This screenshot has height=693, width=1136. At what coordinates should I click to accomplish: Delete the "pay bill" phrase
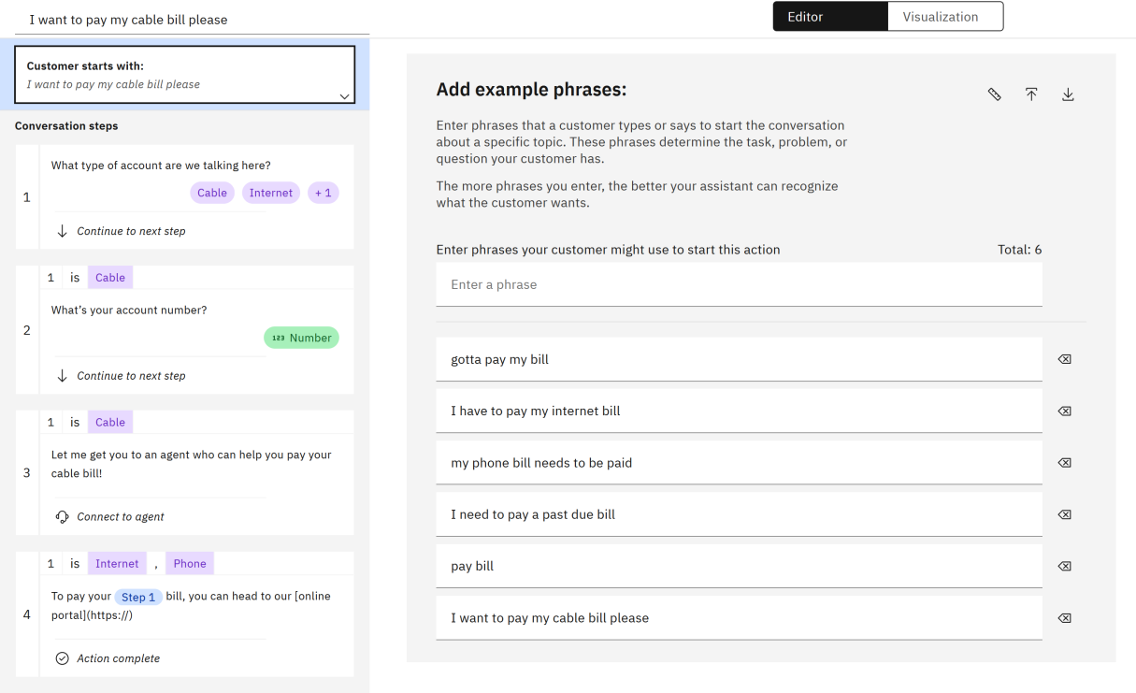[1064, 567]
